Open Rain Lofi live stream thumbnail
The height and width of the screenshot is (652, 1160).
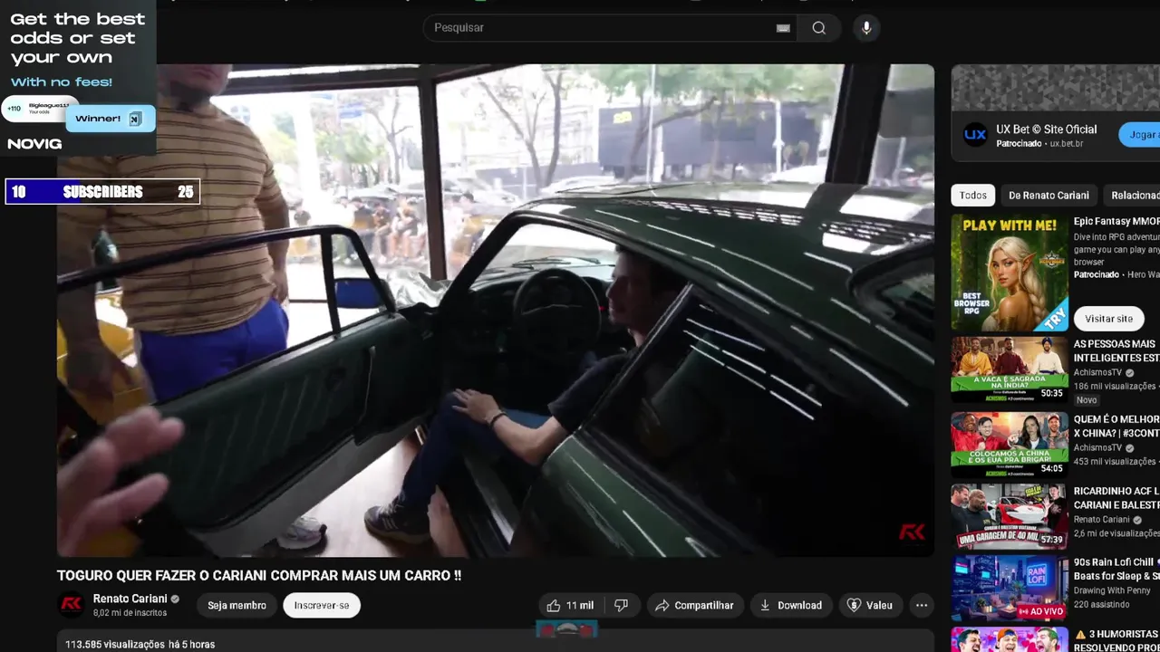[1010, 589]
